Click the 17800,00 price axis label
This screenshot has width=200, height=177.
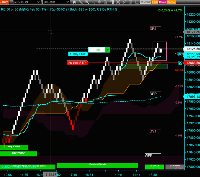click(193, 167)
